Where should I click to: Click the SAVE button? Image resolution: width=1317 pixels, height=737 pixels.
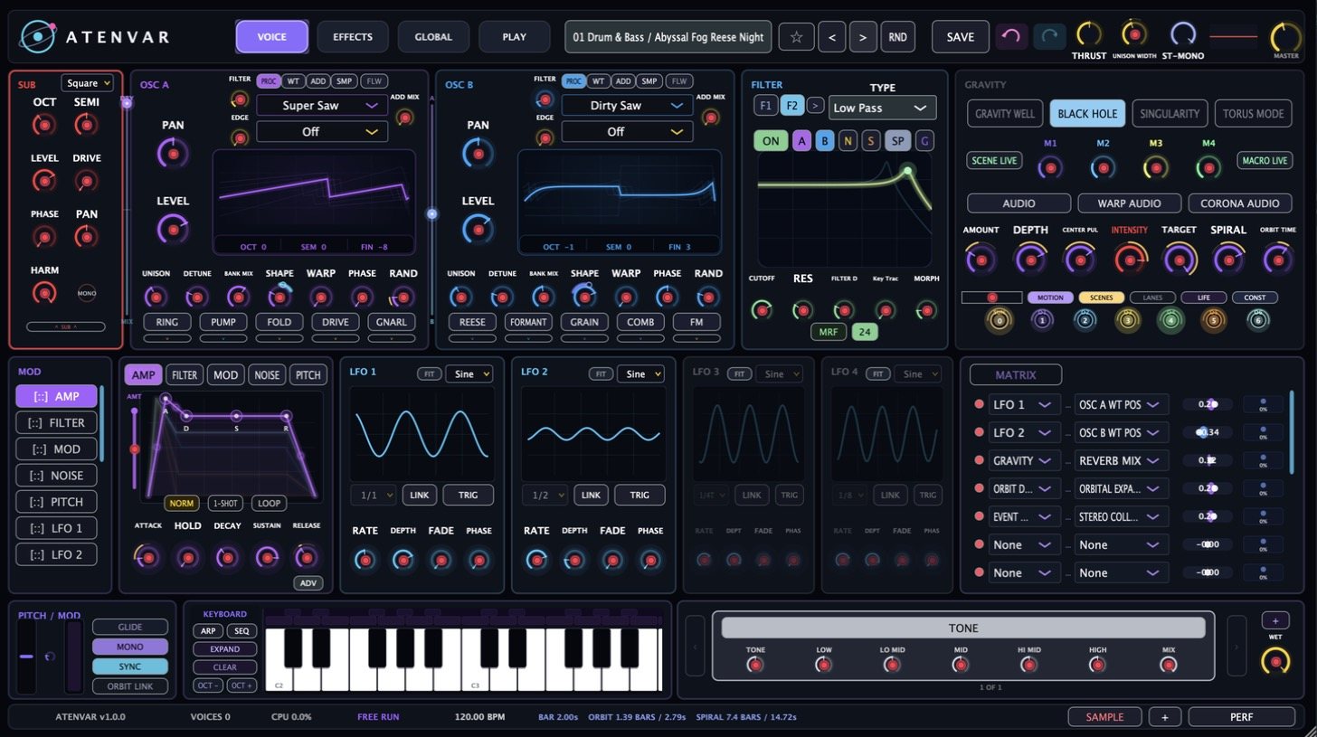click(x=960, y=37)
